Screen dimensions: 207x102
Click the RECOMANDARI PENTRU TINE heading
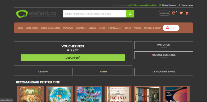point(38,82)
